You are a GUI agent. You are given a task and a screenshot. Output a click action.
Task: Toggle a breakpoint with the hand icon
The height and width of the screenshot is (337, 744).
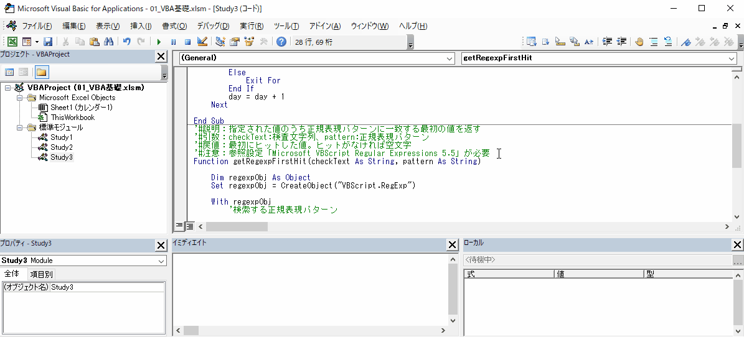point(639,42)
